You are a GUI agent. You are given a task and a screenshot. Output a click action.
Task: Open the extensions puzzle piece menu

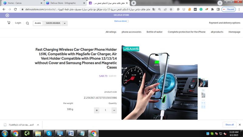click(x=212, y=9)
